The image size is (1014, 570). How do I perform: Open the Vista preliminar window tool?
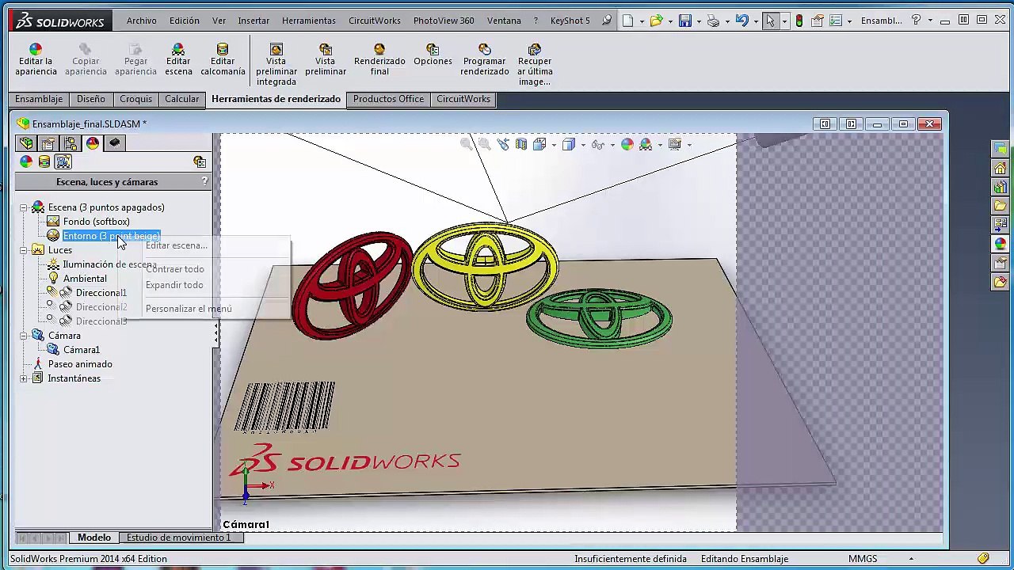(x=326, y=60)
